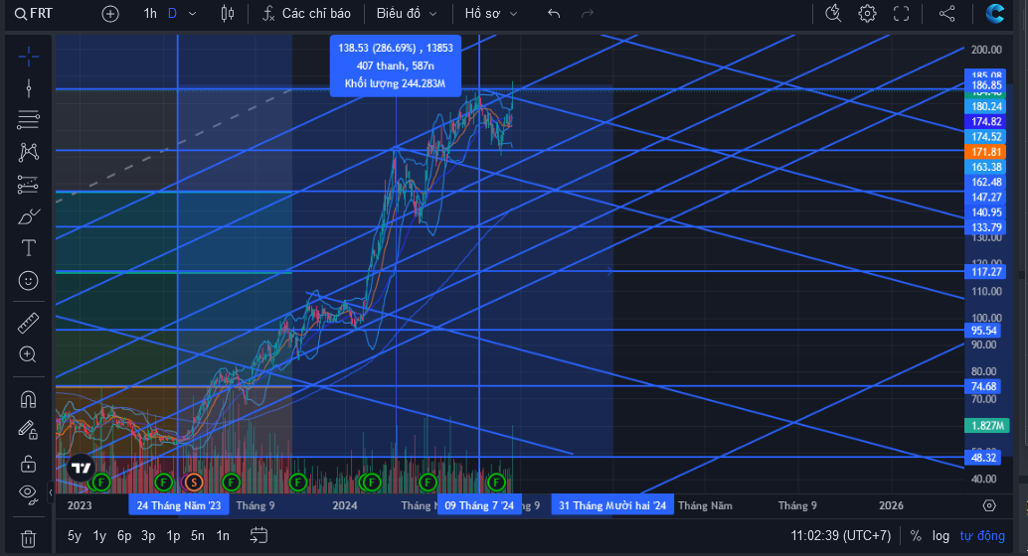Screen dimensions: 1028x556
Task: Set range to 1n
Action: 223,536
